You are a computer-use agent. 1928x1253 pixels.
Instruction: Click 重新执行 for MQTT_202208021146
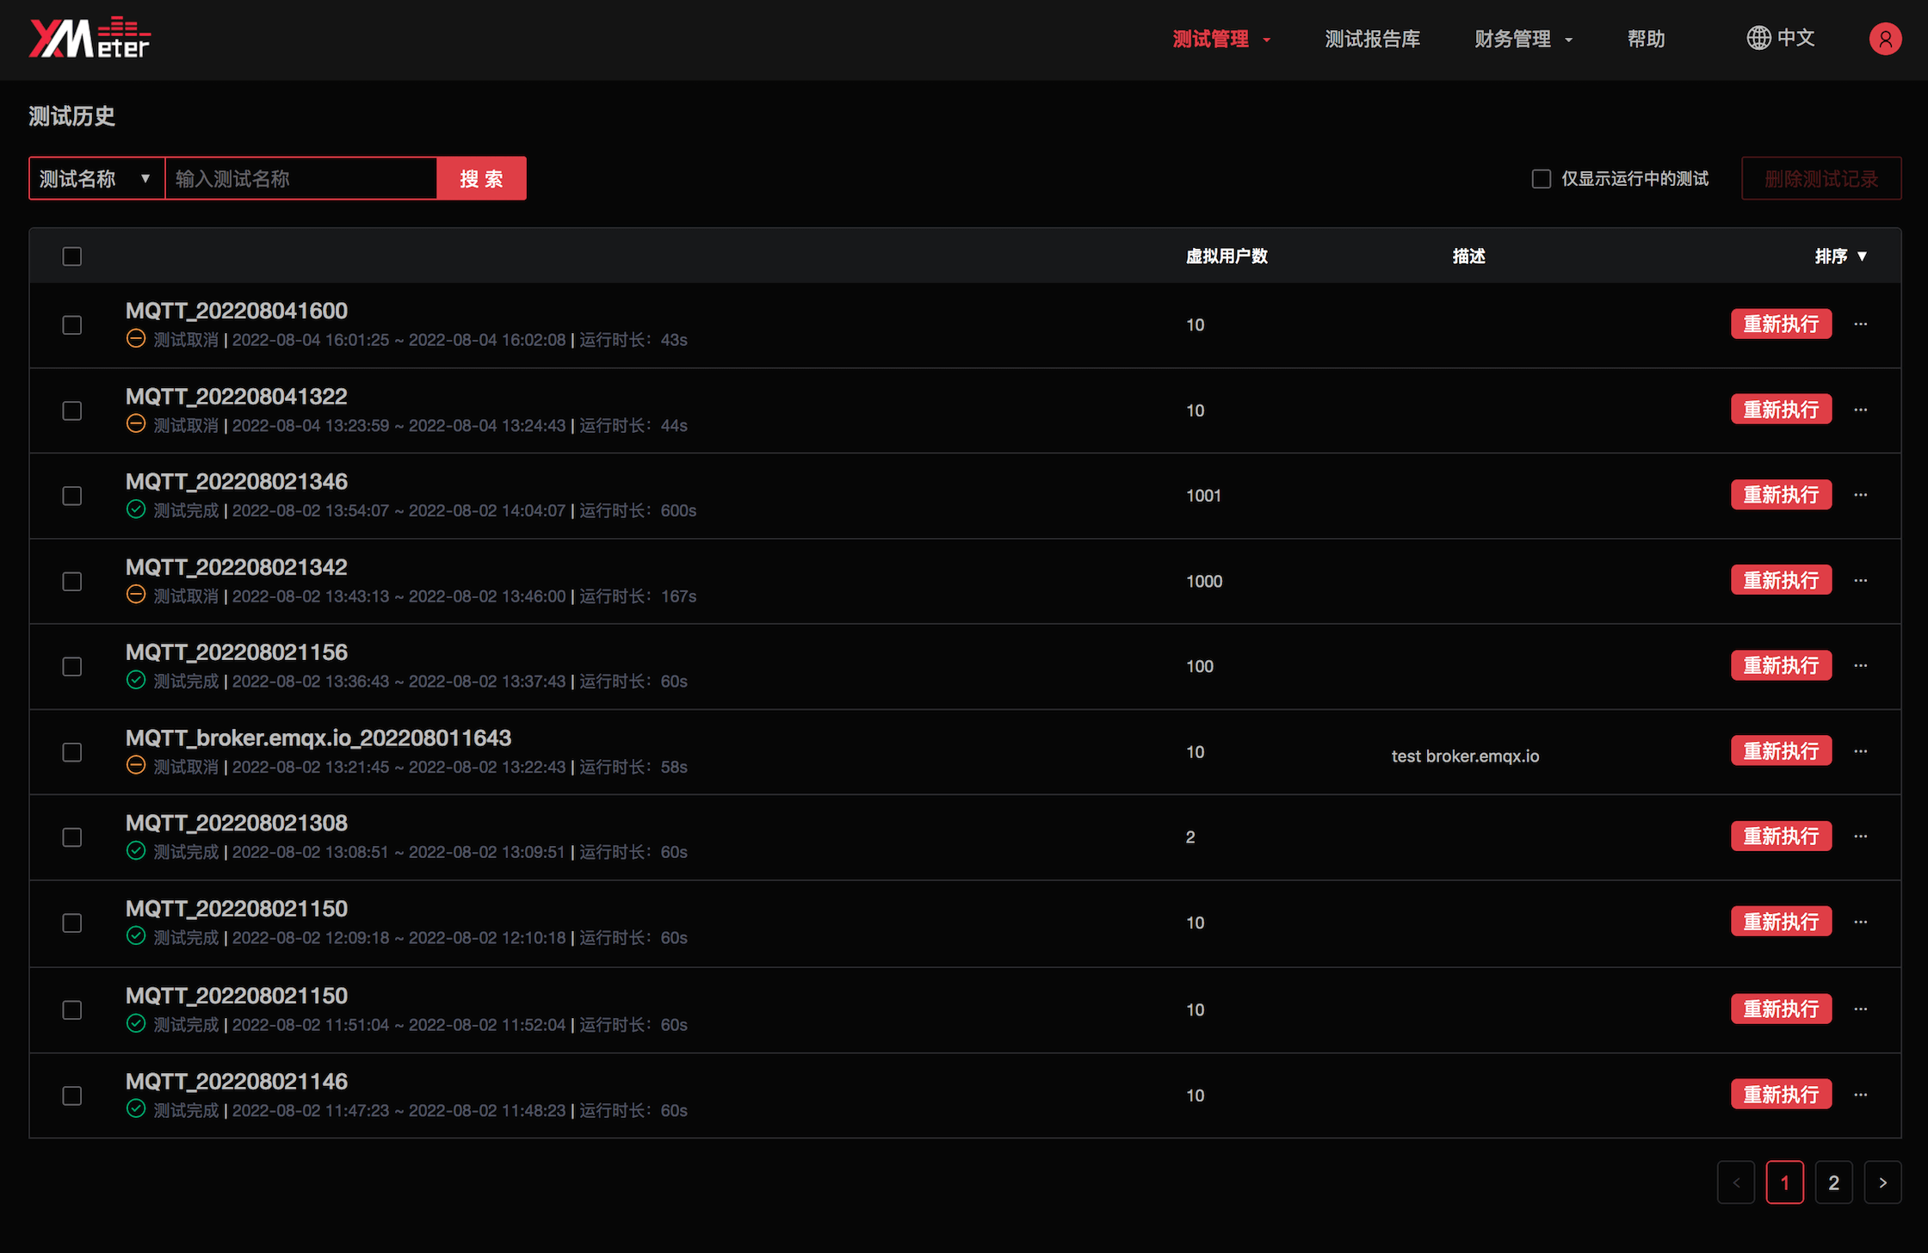[x=1781, y=1095]
